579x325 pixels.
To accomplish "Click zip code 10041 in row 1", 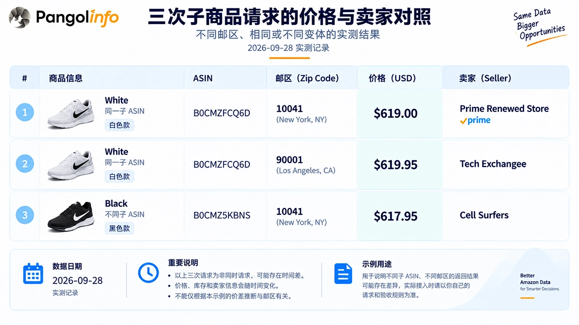I will click(x=289, y=109).
